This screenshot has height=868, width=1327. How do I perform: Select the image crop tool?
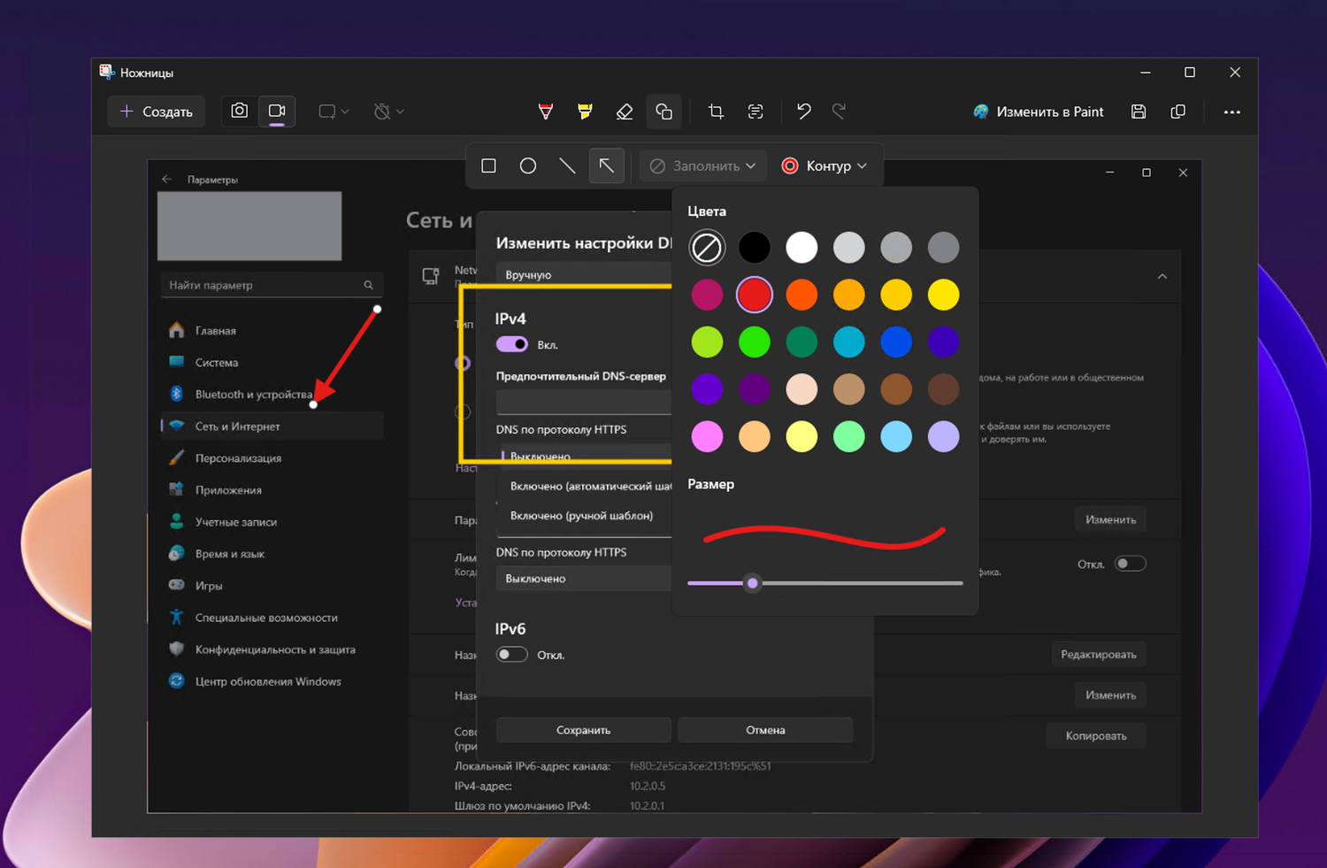pos(716,111)
